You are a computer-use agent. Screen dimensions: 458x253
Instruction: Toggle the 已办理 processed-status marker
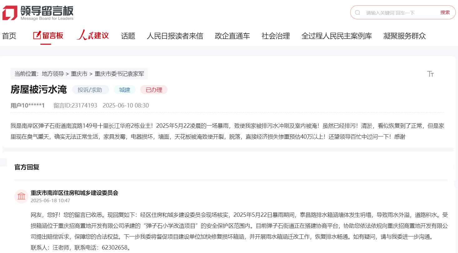tap(154, 90)
